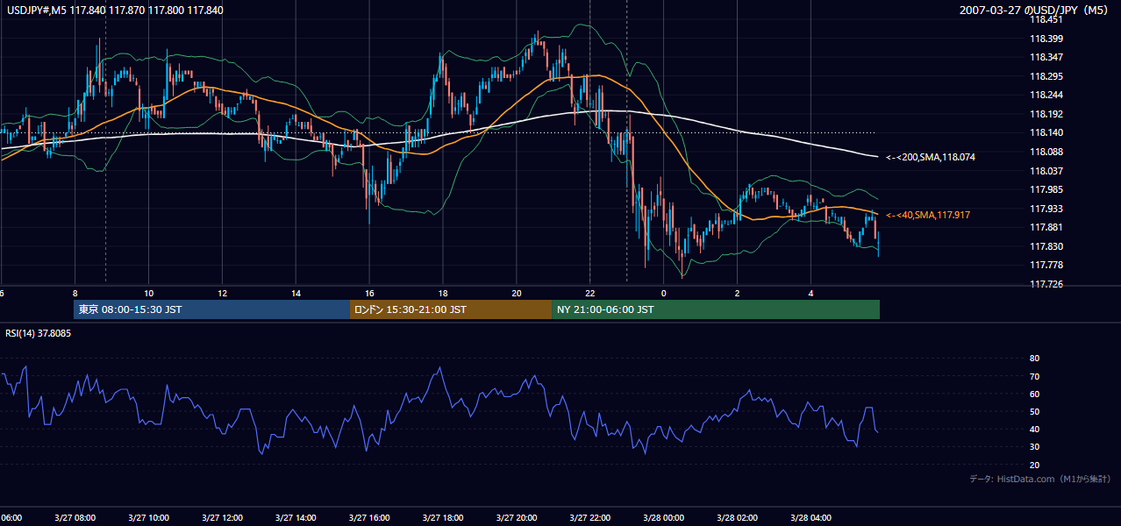This screenshot has width=1121, height=526.
Task: Click hour tick 8 under price chart
Action: coord(75,293)
